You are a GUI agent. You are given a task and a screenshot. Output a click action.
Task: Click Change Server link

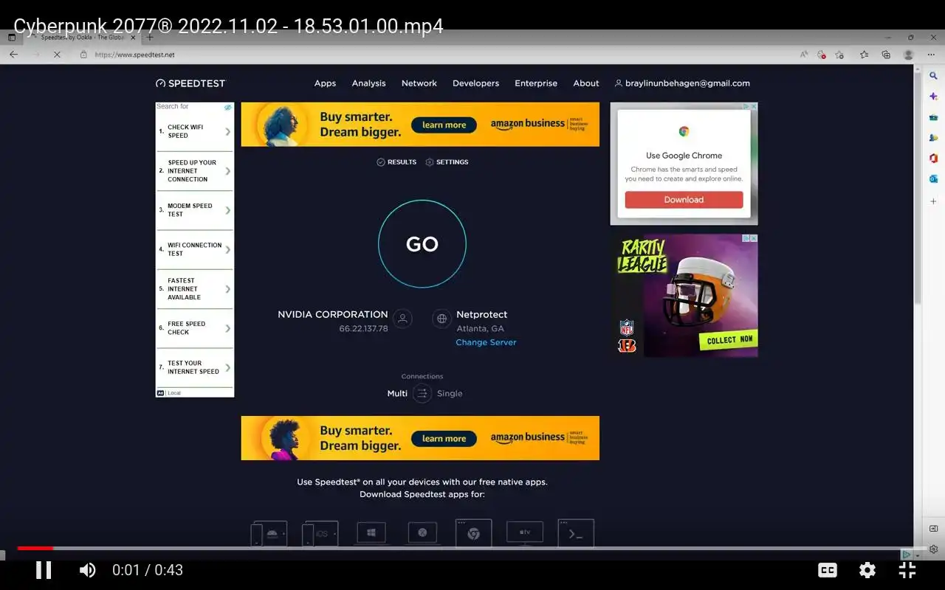486,342
